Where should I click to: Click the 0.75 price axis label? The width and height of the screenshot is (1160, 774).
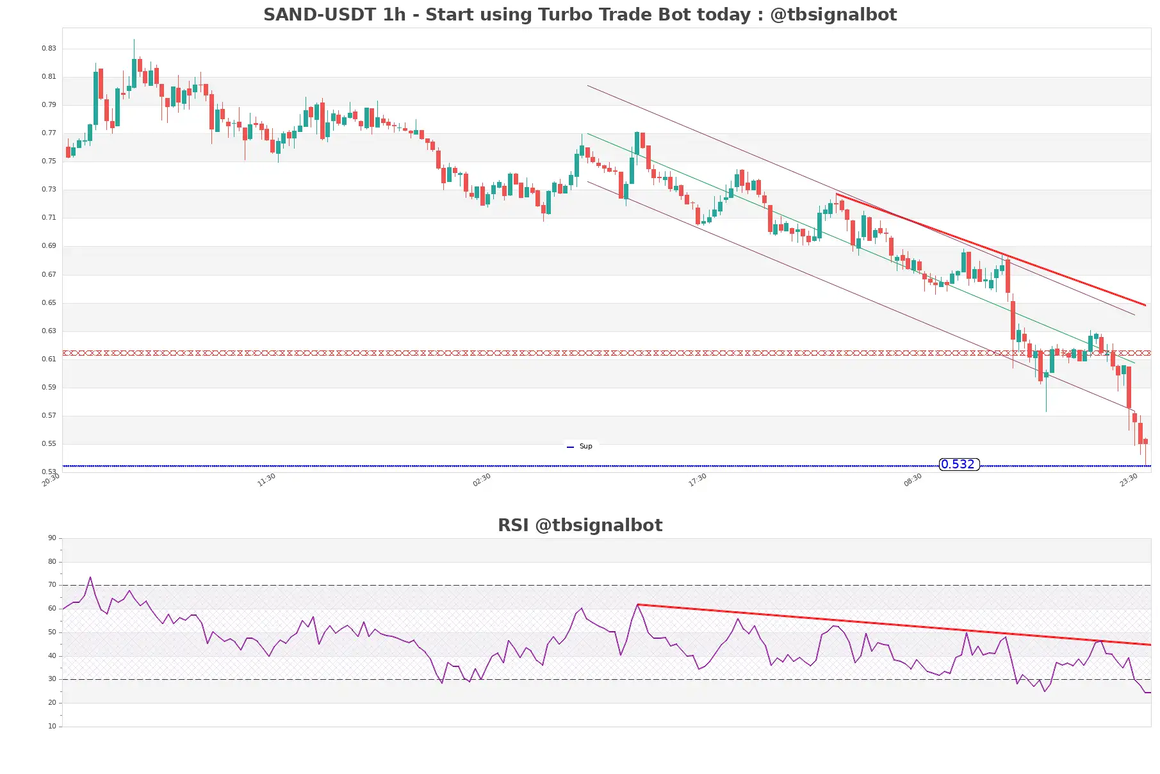tap(49, 161)
